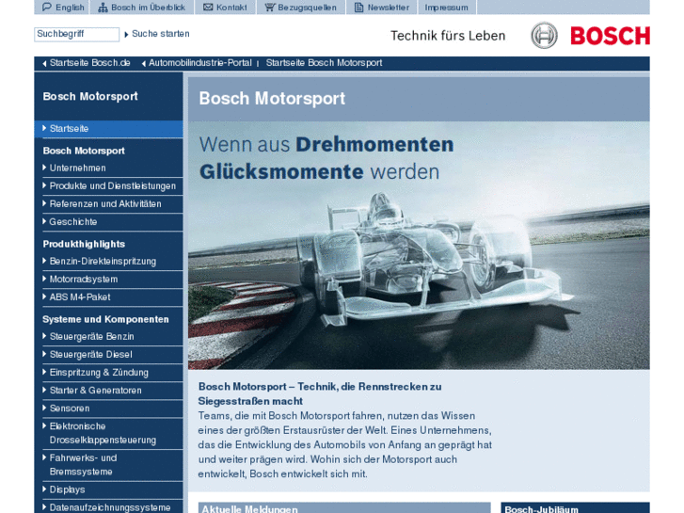The image size is (684, 513).
Task: Start search with Suche starten
Action: pos(161,34)
